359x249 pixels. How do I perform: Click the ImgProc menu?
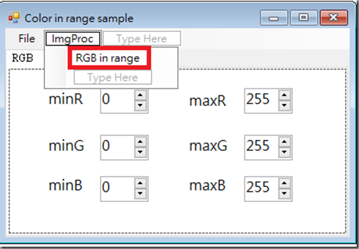tap(73, 39)
